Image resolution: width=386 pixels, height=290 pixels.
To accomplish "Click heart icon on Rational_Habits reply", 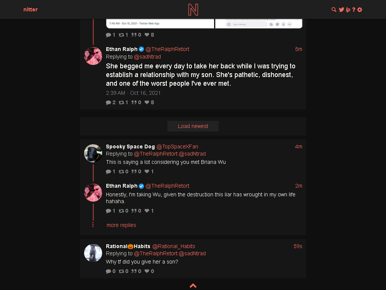I will 147,271.
